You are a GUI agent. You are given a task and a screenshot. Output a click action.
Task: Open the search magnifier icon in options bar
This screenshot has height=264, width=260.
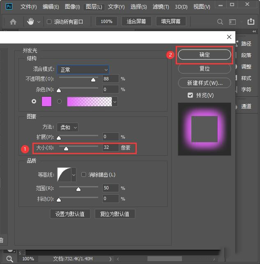(x=220, y=22)
